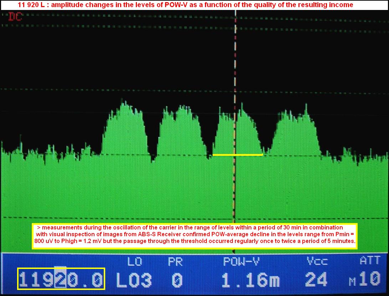Select the Vcc label
Screen dimensions: 389x296
pos(316,262)
